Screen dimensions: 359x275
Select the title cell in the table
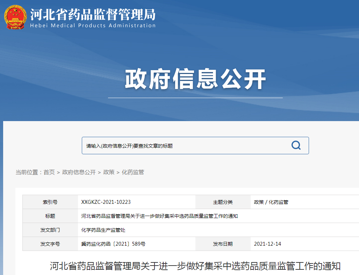pos(160,216)
